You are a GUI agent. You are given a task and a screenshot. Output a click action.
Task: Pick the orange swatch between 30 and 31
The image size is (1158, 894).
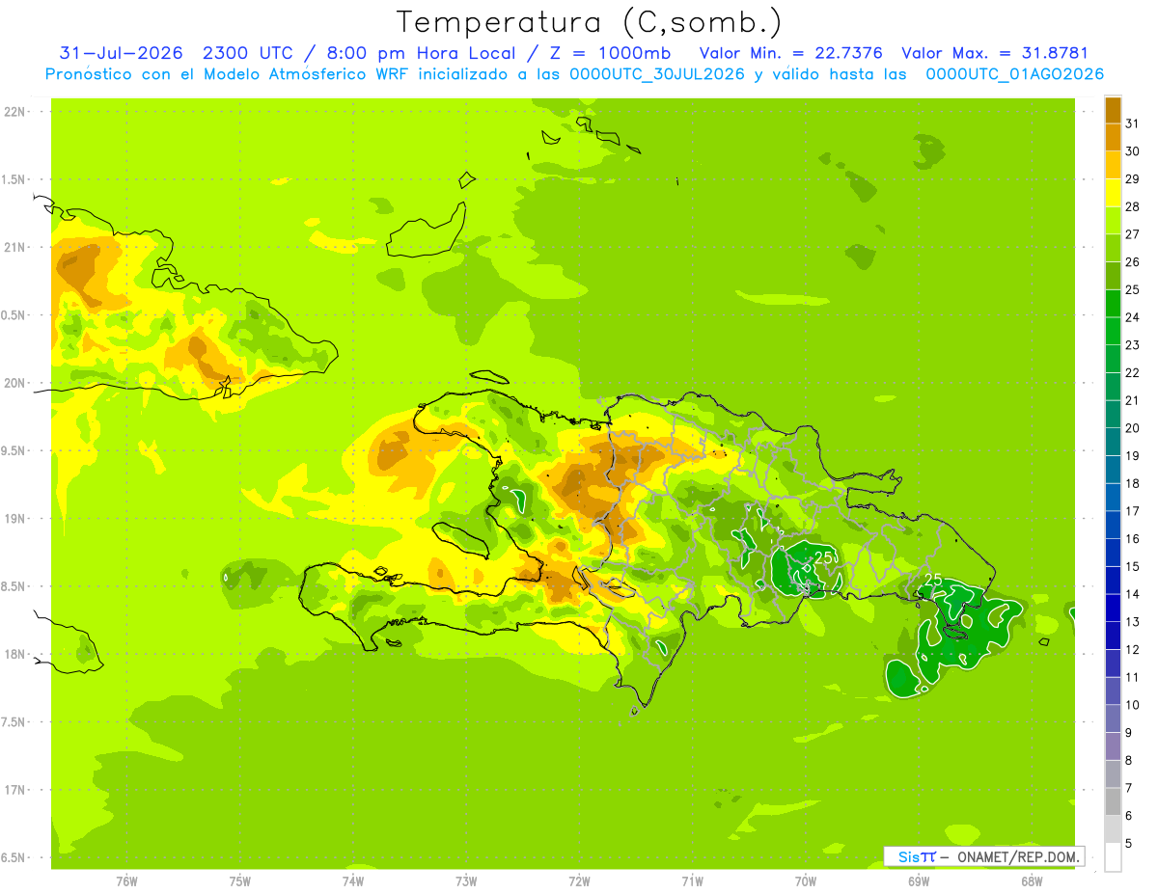coord(1113,138)
